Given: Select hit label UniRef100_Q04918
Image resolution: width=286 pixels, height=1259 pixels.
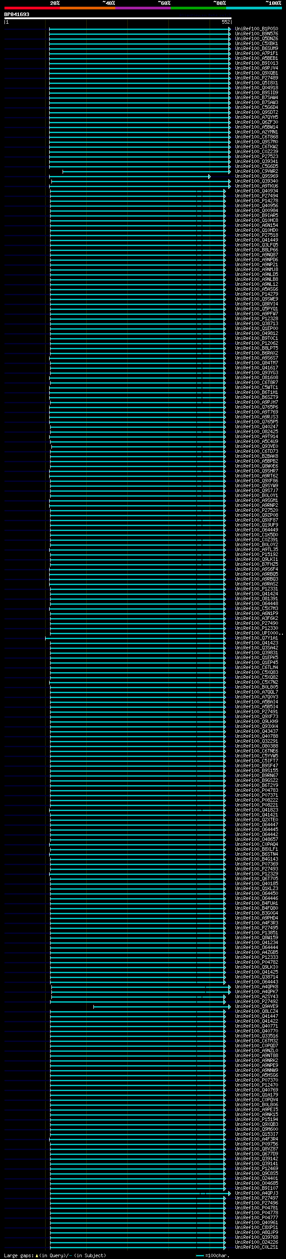Looking at the screenshot, I should (257, 88).
